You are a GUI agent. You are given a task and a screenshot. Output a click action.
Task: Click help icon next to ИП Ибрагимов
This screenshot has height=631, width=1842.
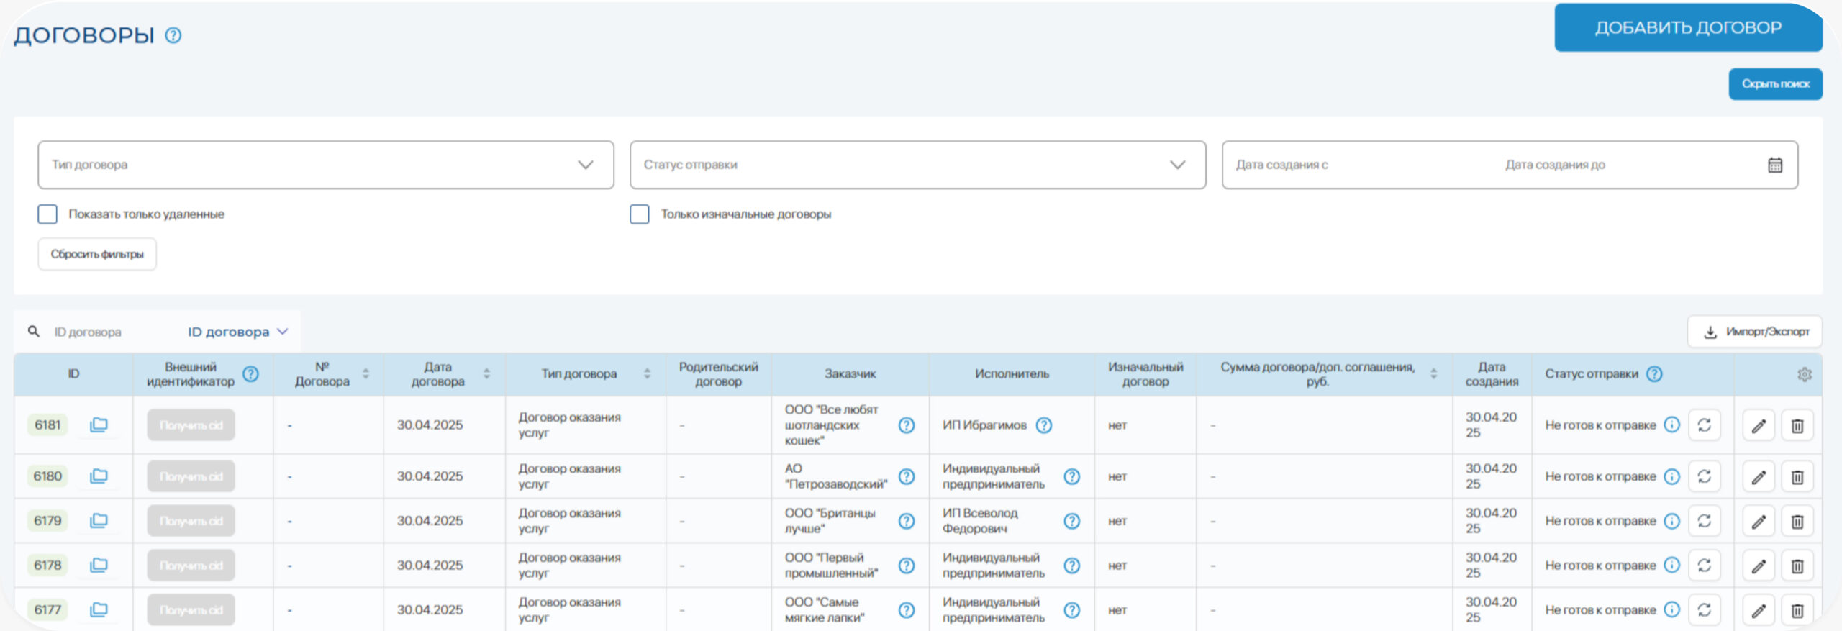[x=1043, y=425]
